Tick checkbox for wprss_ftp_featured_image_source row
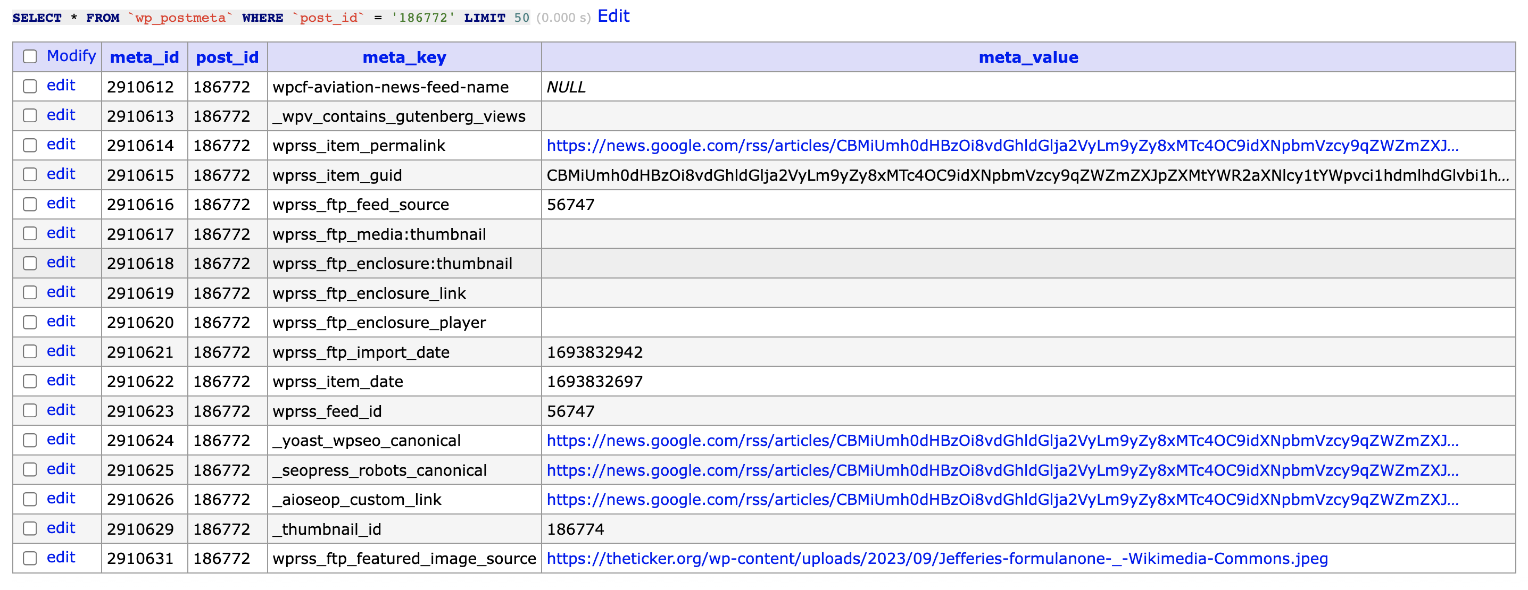 30,558
